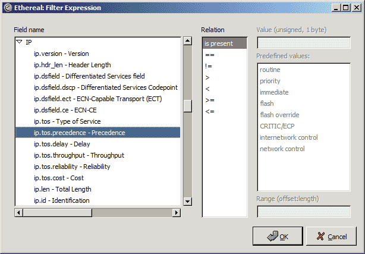Click the horizontal scroll right arrow
Viewport: 365px width, 254px height.
pyautogui.click(x=177, y=212)
